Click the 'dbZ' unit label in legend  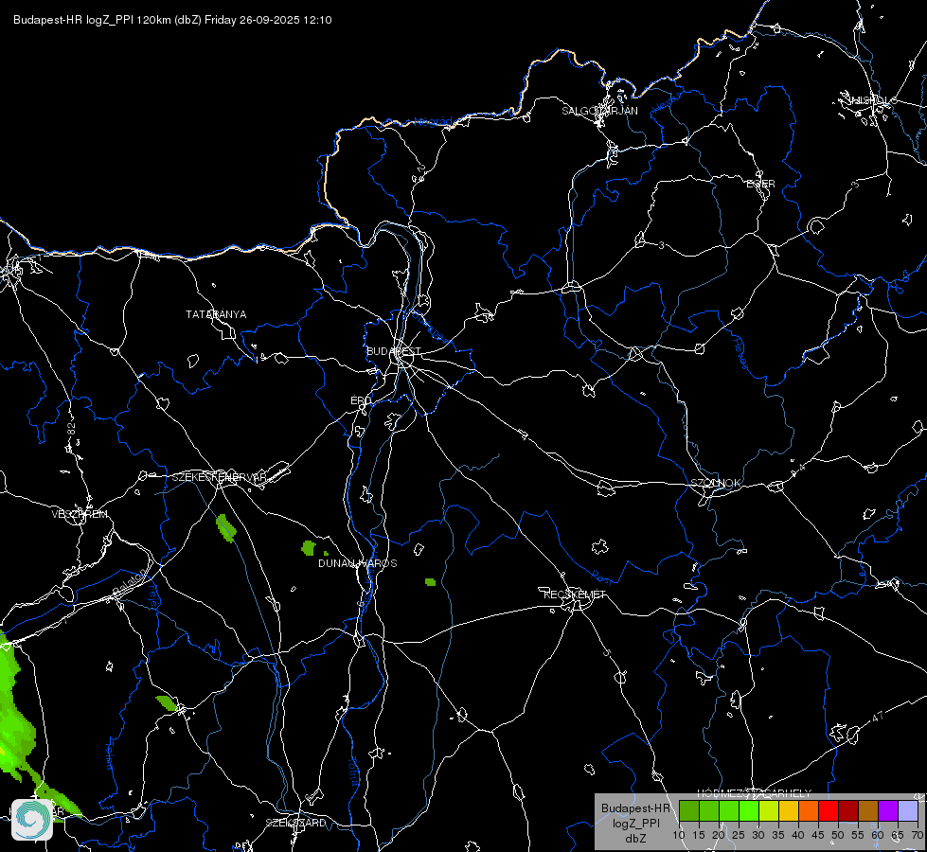(x=635, y=839)
